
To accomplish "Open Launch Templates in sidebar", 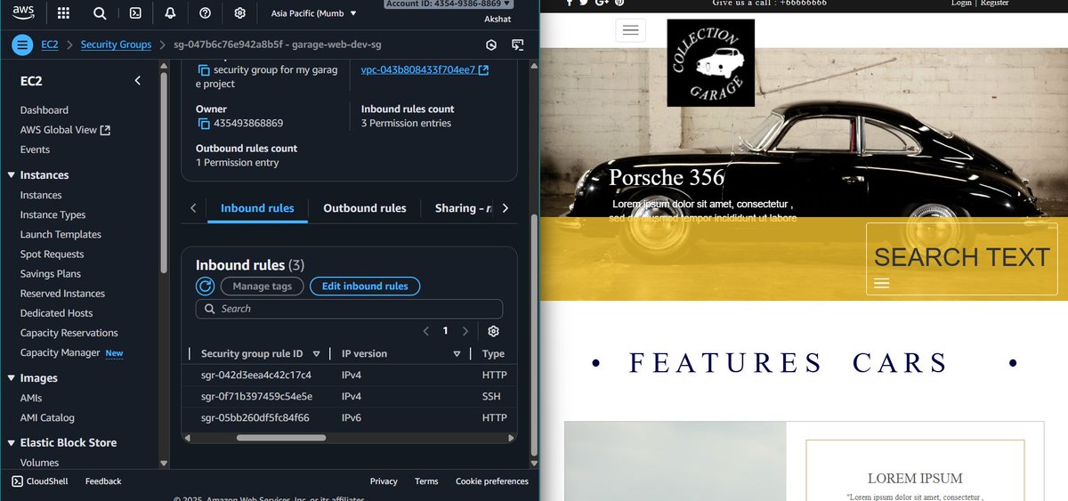I will coord(61,235).
